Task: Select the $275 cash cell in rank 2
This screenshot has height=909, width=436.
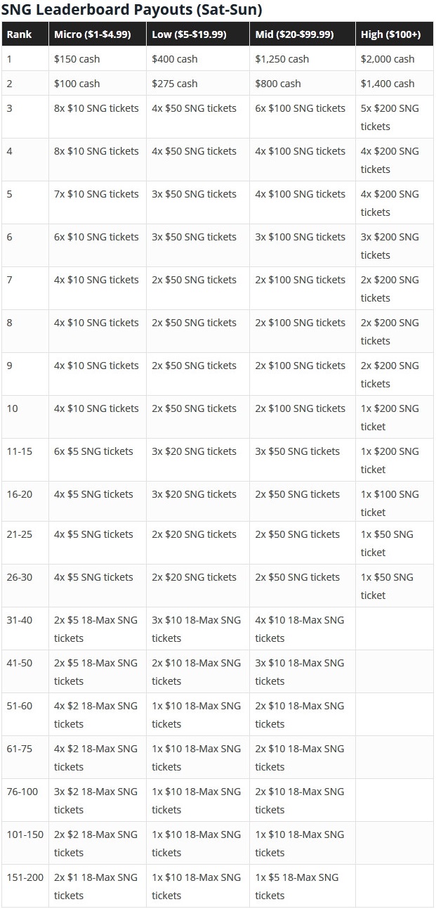Action: pos(197,84)
